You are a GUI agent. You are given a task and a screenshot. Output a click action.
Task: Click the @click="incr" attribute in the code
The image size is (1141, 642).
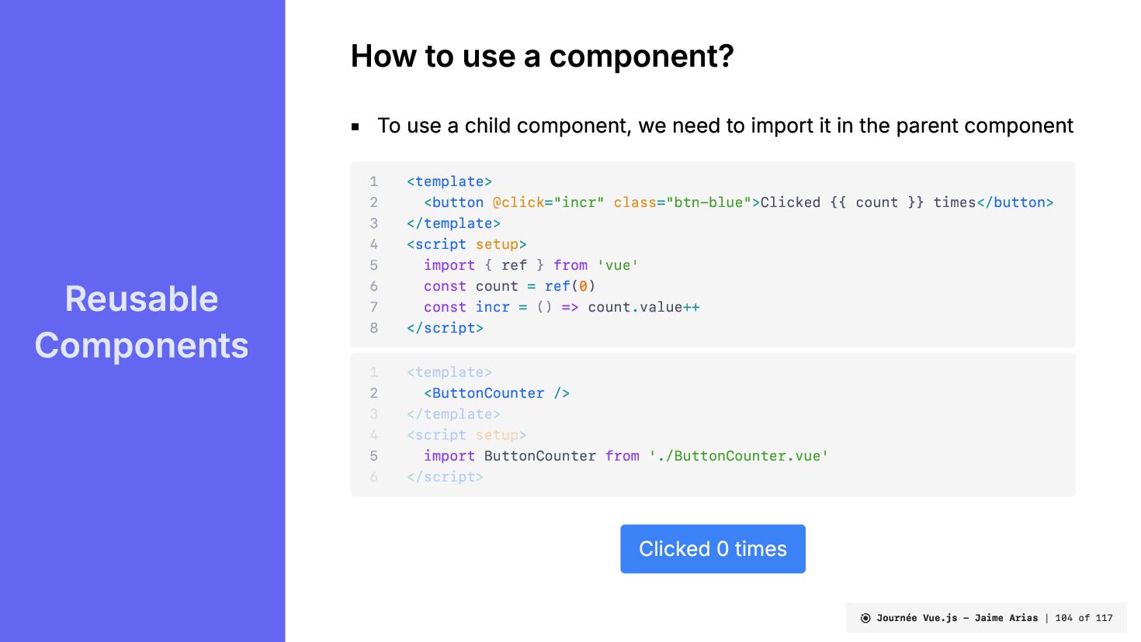point(548,202)
